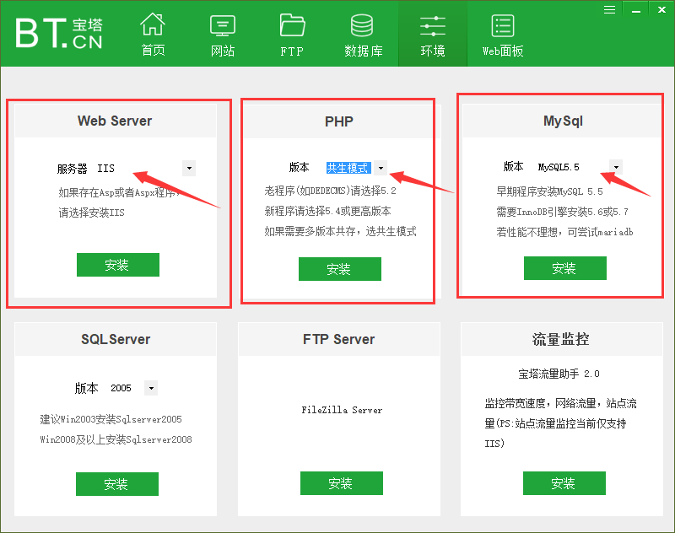Click the FTP Server card title
Screen dimensions: 675x533
click(339, 339)
